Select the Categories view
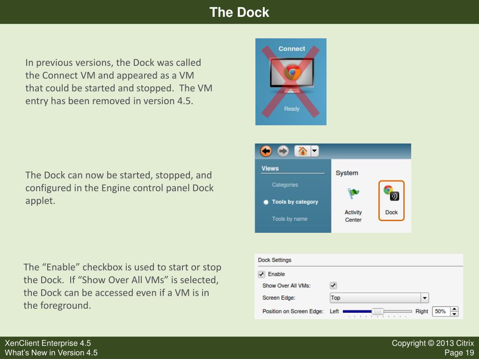 tap(285, 185)
